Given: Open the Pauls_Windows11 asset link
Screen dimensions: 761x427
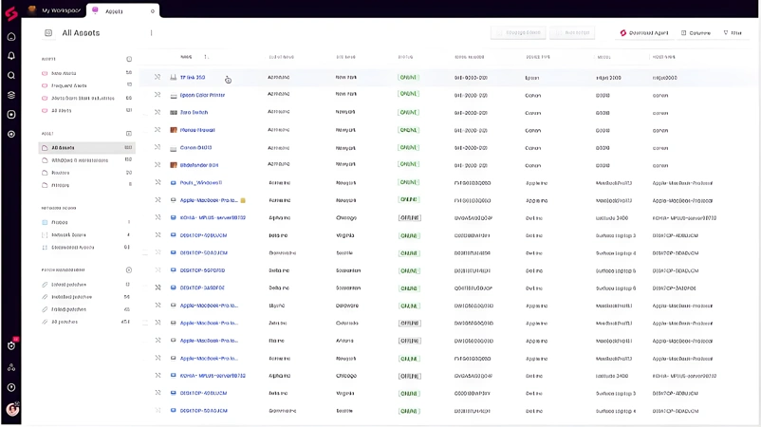Looking at the screenshot, I should click(x=201, y=183).
